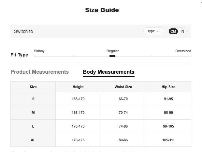Viewport: 202px width, 152px height.
Task: Select the Skinny fit label
Action: 39,51
